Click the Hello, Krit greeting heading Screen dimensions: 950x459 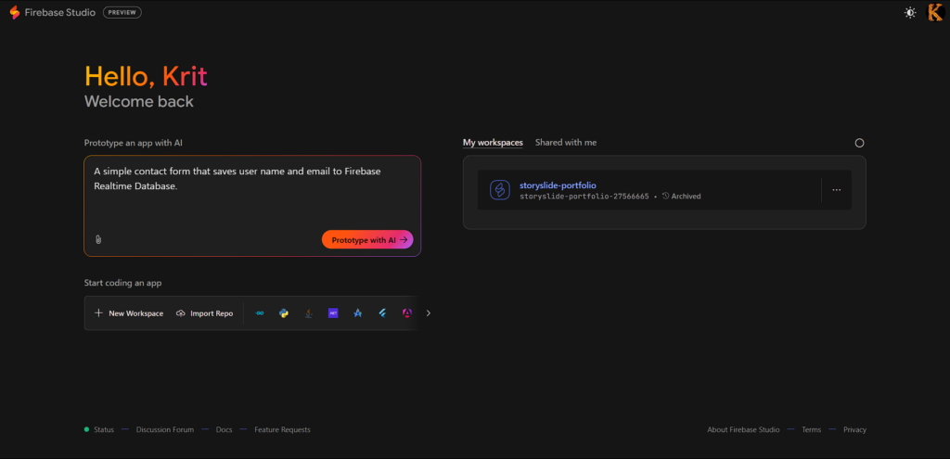(146, 76)
